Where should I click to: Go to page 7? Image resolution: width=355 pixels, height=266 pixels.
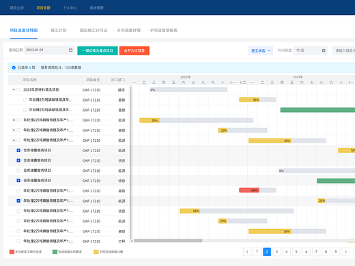(x=316, y=252)
